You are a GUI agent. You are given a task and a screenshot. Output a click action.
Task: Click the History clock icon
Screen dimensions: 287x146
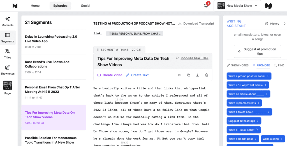[x=267, y=24]
